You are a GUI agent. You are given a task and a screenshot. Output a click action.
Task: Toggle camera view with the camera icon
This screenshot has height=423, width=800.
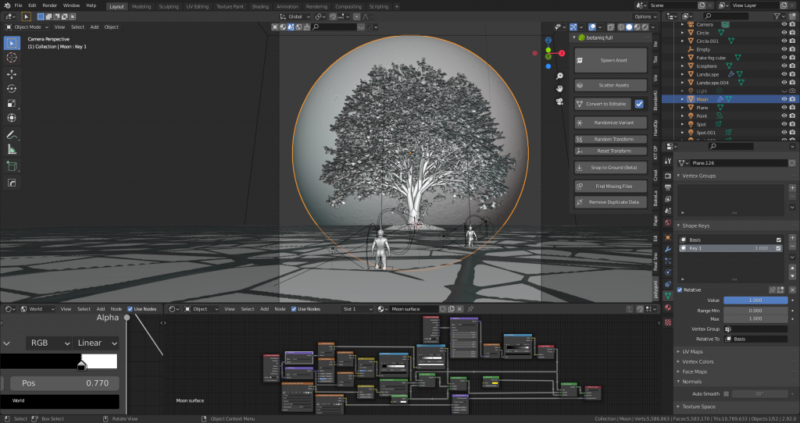point(560,100)
